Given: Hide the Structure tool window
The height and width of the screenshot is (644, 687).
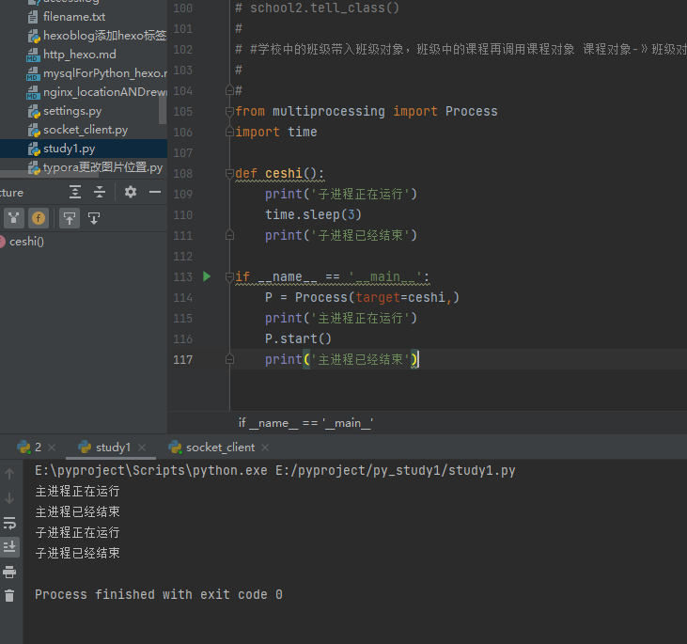Looking at the screenshot, I should [155, 192].
